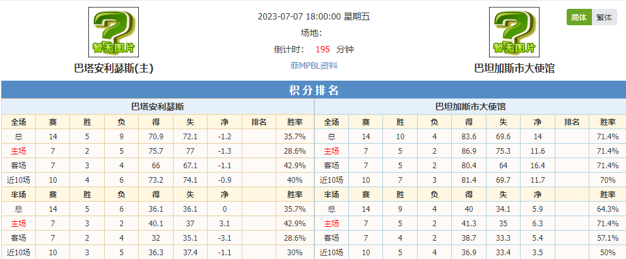Click the match date 2023-07-07 18:00:00 星期五
Viewport: 626px width, 259px height.
[314, 17]
